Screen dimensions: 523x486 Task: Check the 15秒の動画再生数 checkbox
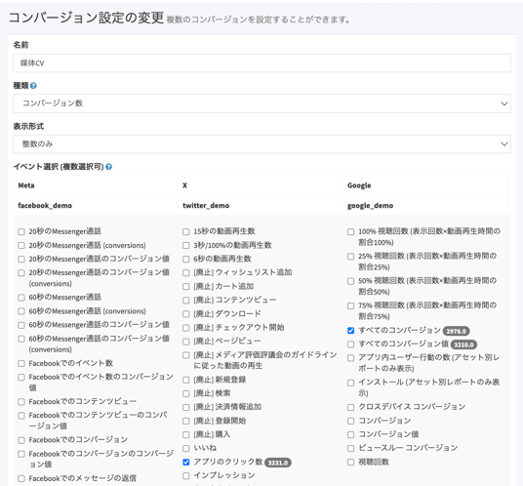pos(186,231)
